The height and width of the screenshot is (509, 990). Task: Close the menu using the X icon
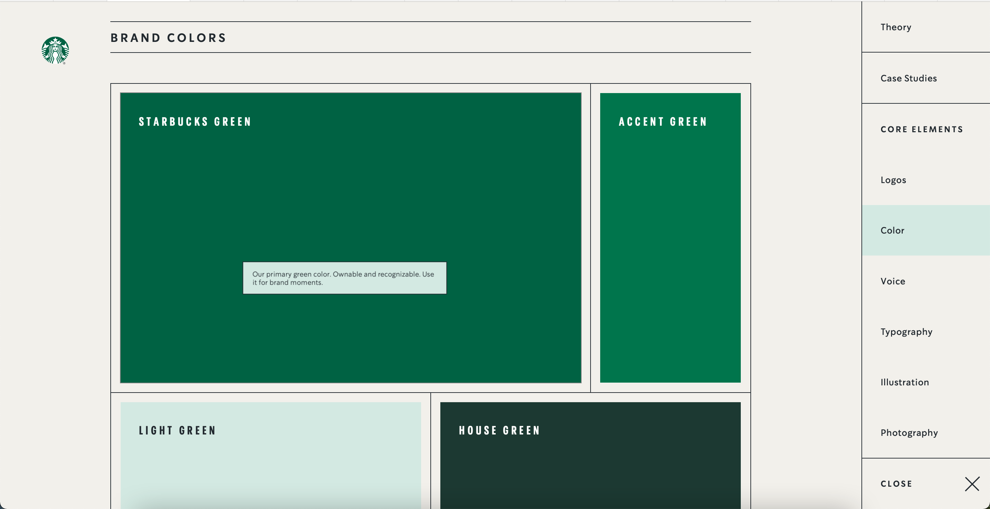(x=972, y=484)
